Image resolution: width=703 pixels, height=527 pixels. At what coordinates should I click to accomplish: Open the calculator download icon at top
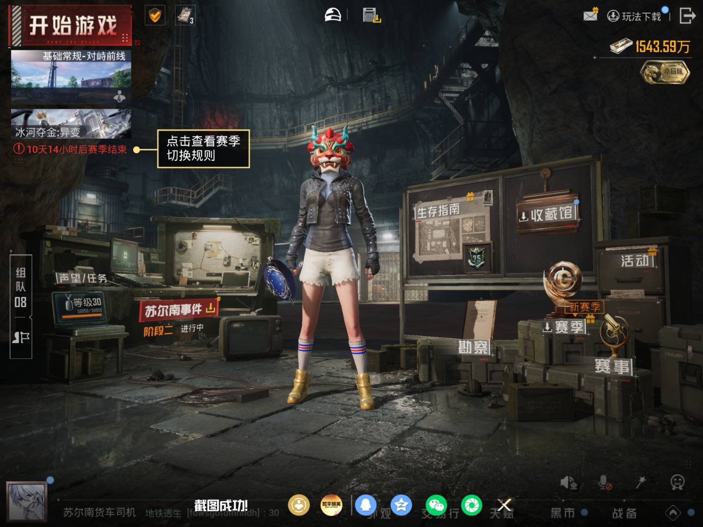click(x=372, y=15)
